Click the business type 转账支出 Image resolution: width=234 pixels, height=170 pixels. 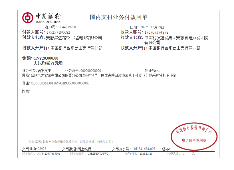(x=44, y=71)
